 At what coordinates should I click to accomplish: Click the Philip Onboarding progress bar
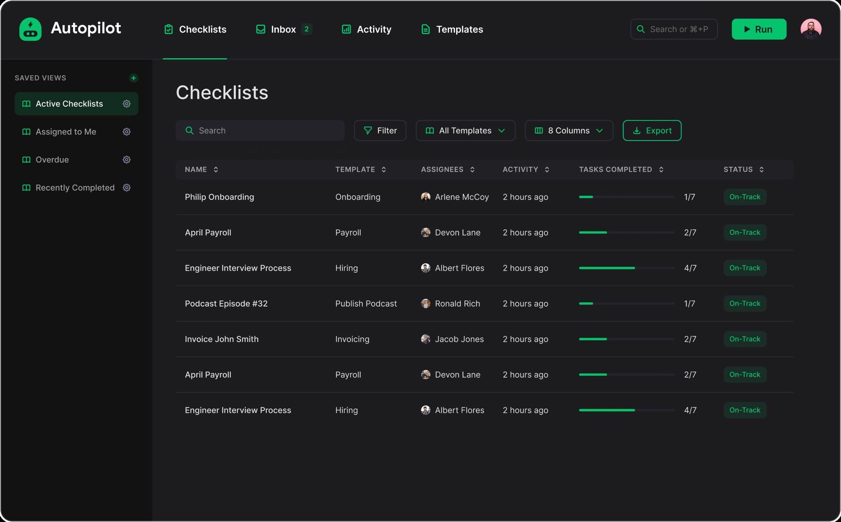(626, 197)
